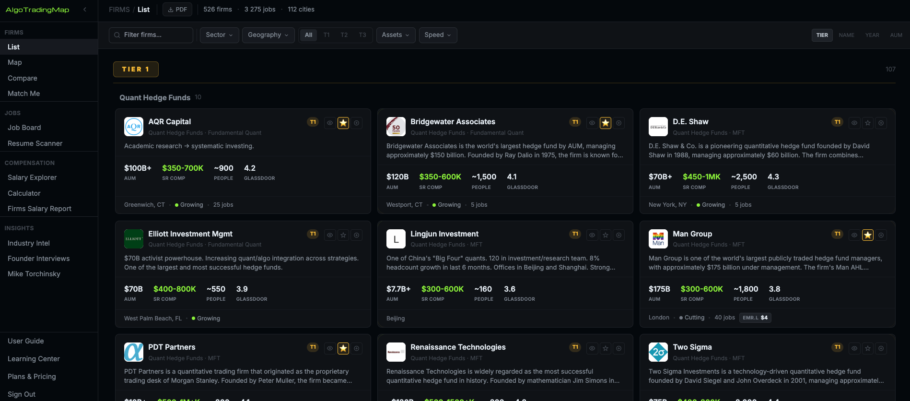The height and width of the screenshot is (401, 910).
Task: Star Lingjun Investment as favorite
Action: pyautogui.click(x=606, y=235)
